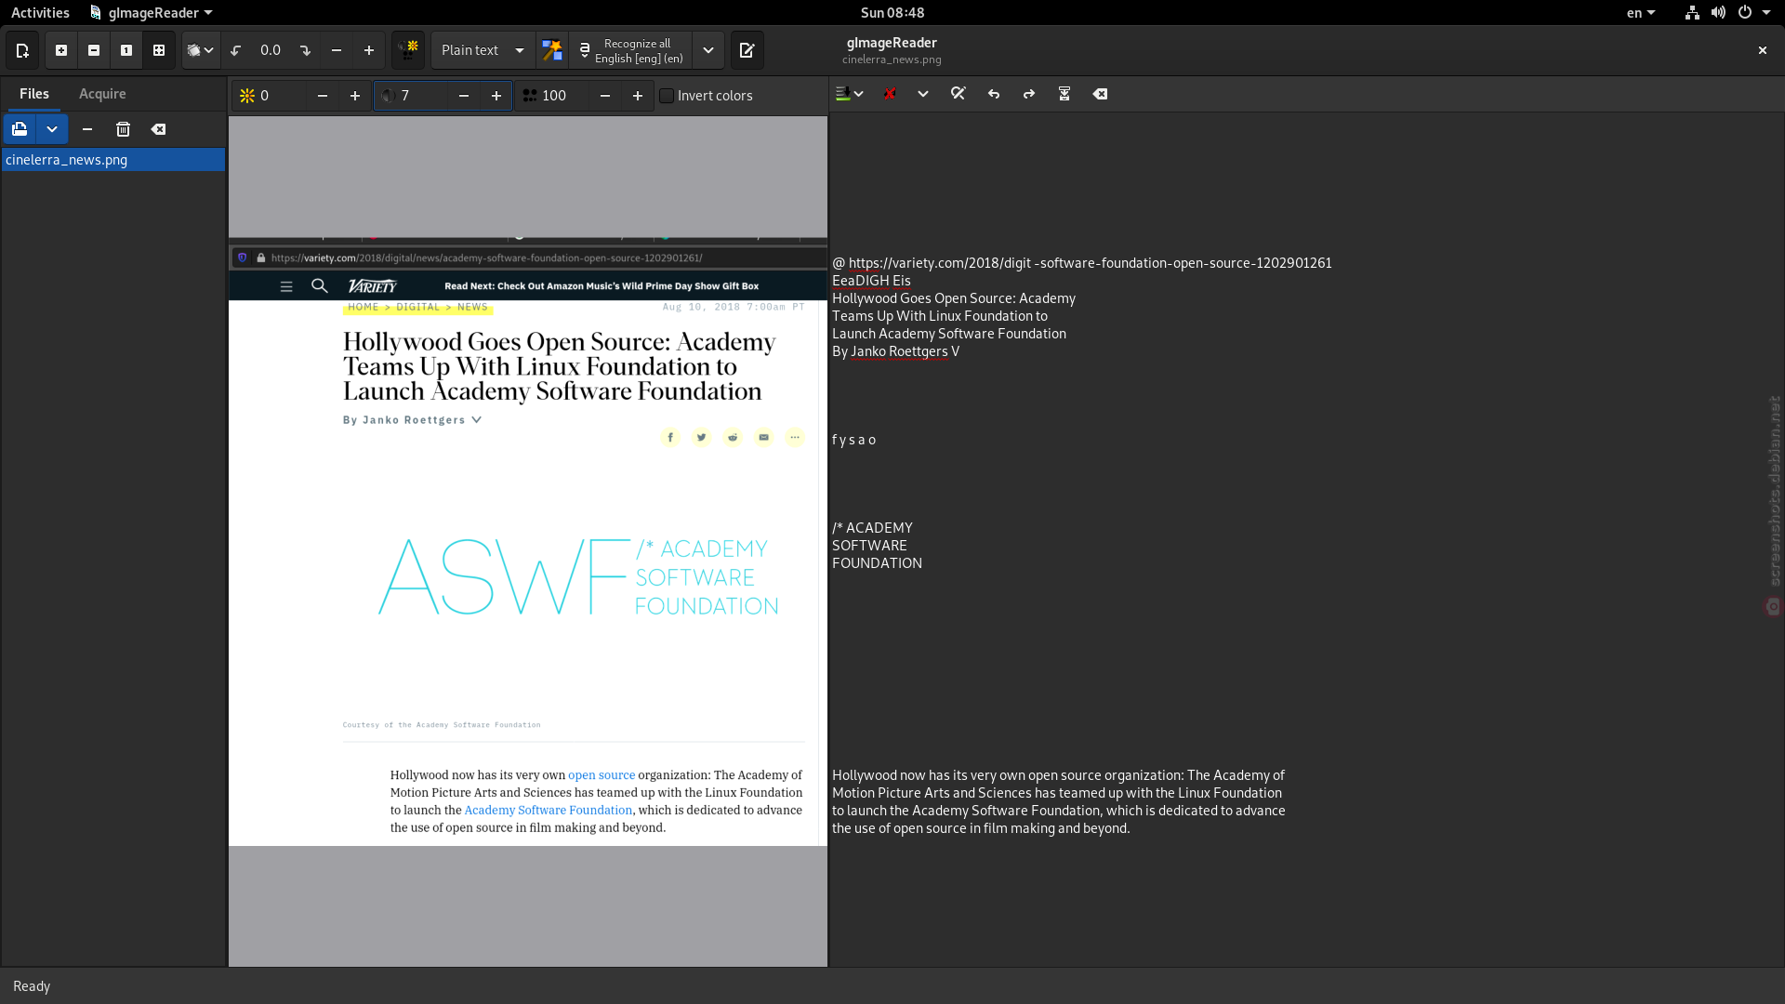Rotate image counter-clockwise

(236, 50)
